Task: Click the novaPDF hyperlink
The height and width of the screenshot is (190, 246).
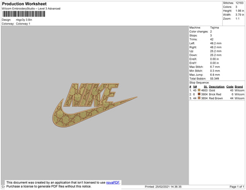Action: pos(113,183)
